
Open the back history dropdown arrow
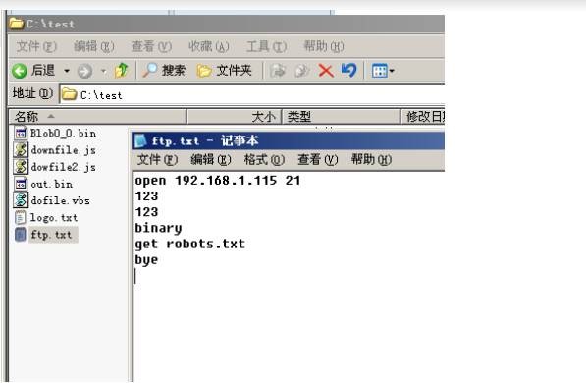67,71
